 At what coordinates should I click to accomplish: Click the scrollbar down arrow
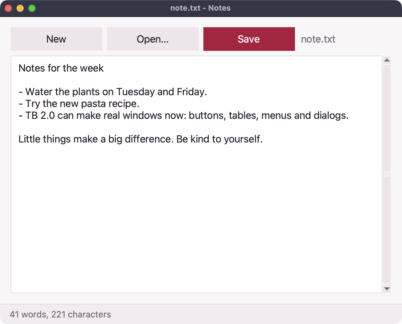[387, 289]
